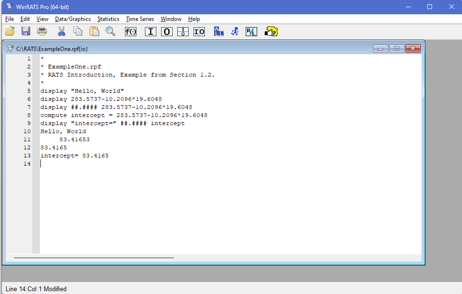Expand the Statistics menu
Screen dimensions: 462x294
click(108, 19)
